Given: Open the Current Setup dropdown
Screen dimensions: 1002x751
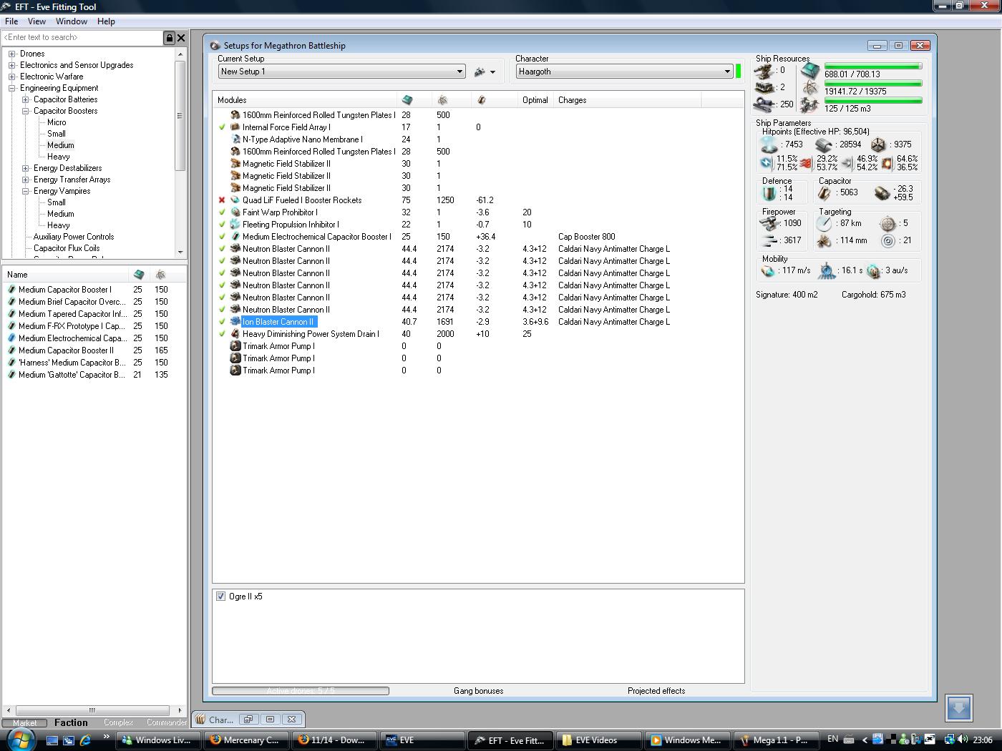Looking at the screenshot, I should (459, 72).
